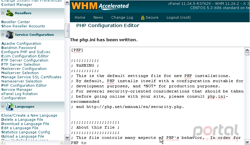Image resolution: width=250 pixels, height=145 pixels.
Task: Click the [PHP] section line
Action: tap(77, 50)
